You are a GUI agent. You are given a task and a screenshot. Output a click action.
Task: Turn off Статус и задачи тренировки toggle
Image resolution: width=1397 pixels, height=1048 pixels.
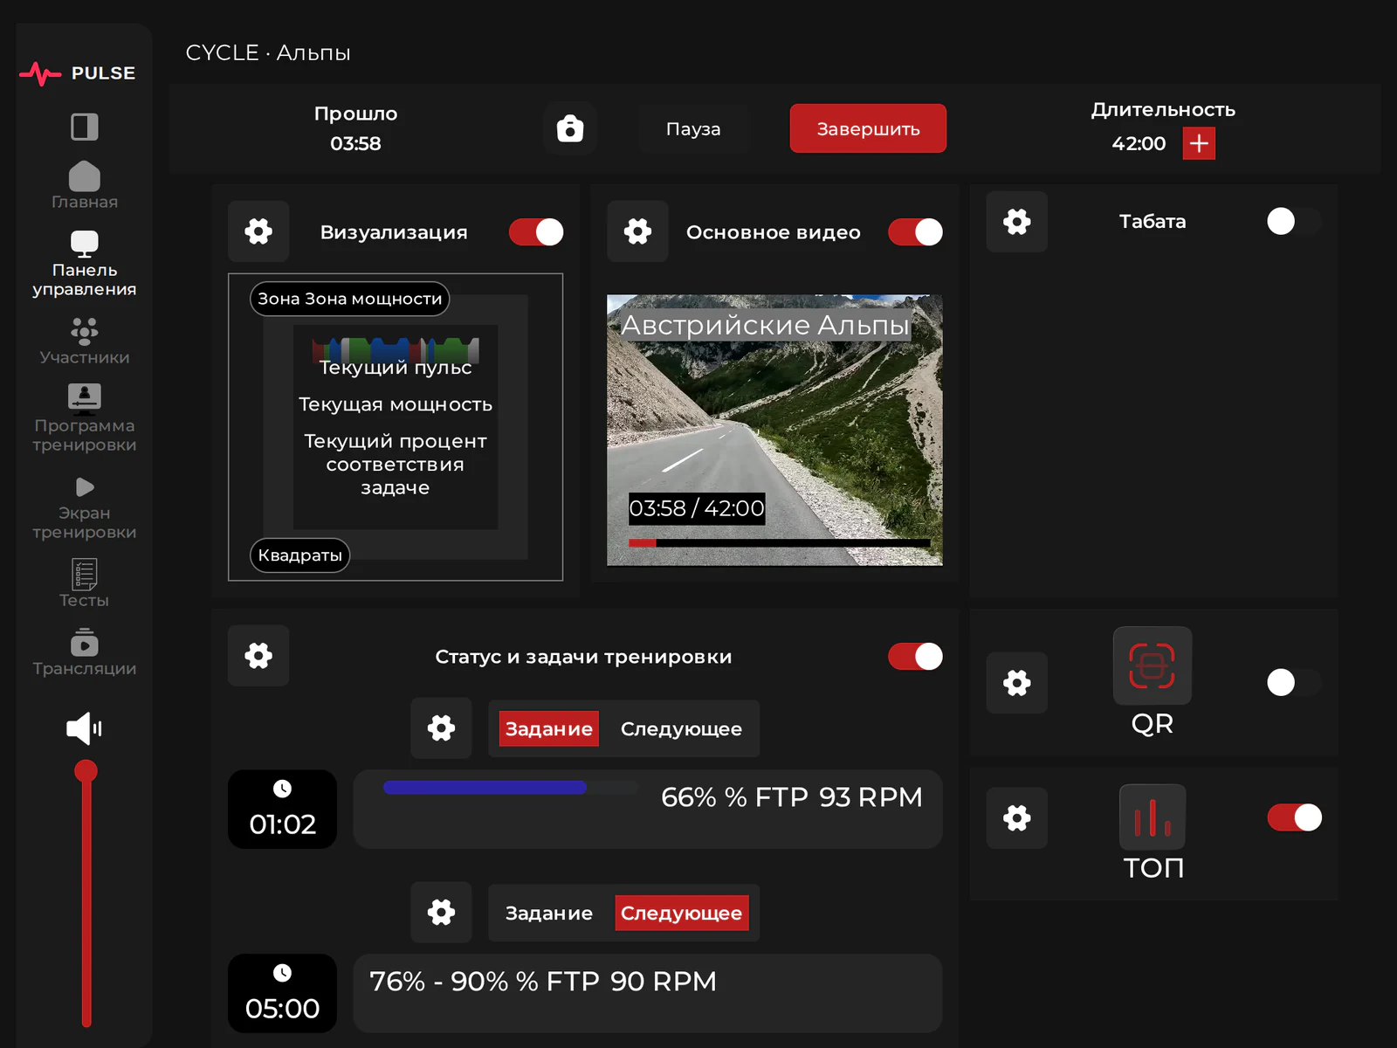[915, 657]
